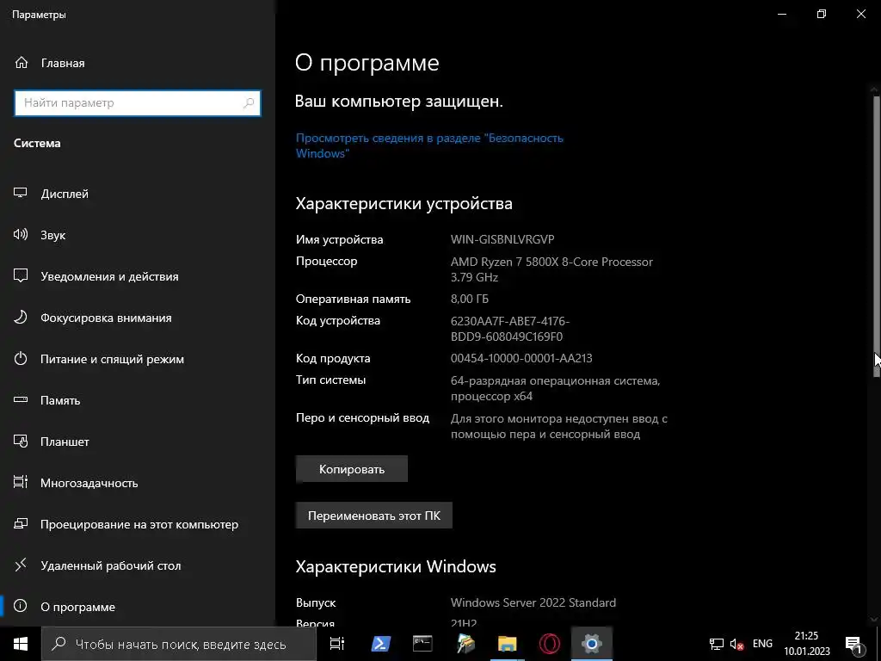
Task: Click the Характеристики устройства heading
Action: pos(404,203)
